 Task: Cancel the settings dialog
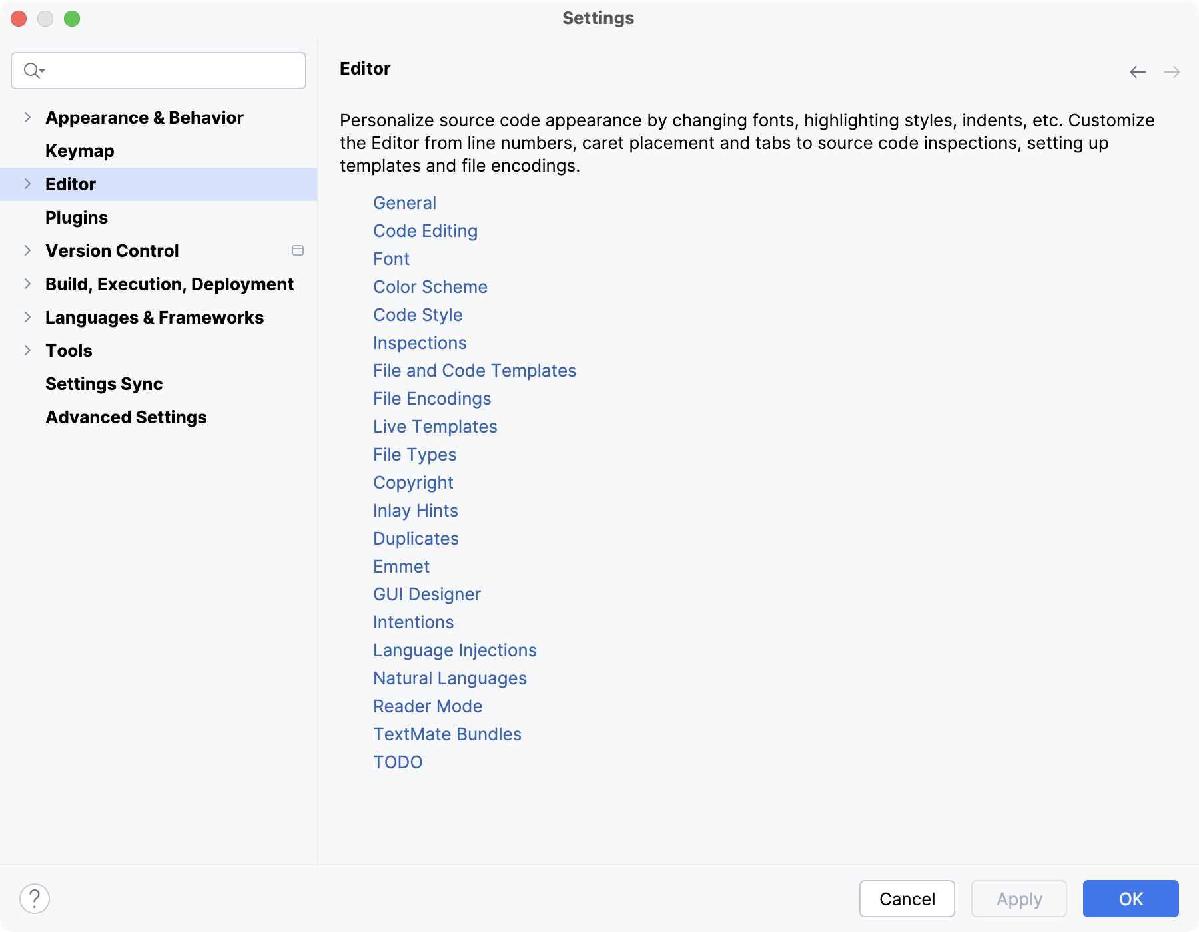907,899
